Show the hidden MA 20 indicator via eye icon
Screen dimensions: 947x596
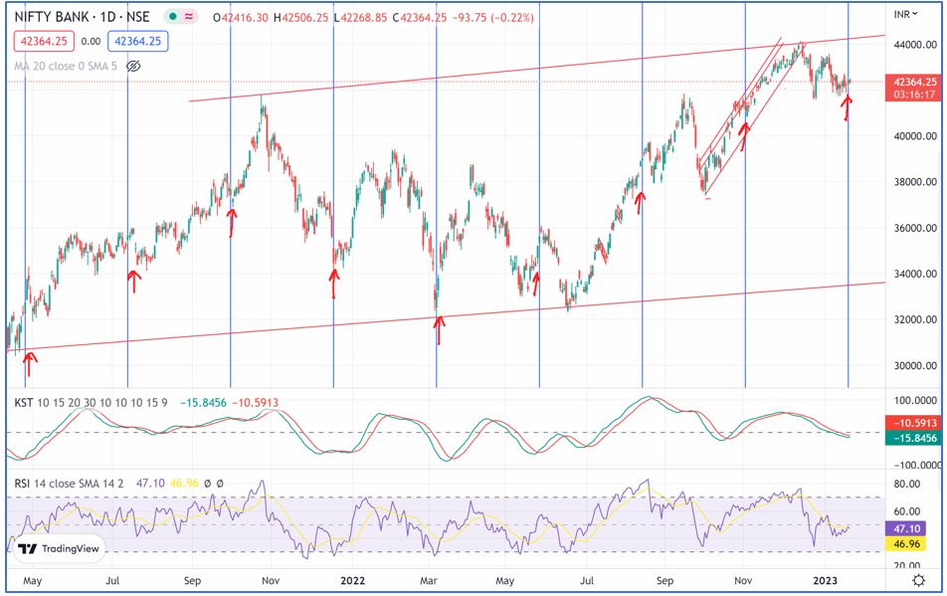tap(133, 66)
